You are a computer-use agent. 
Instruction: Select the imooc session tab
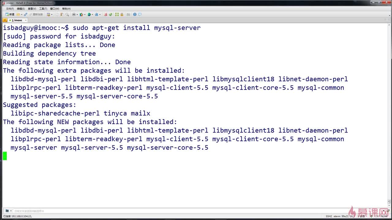[18, 20]
